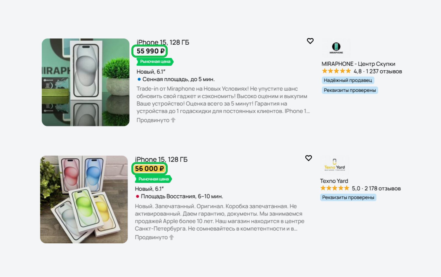Click the Рыночная цена tag under 55 990 ₽
The image size is (441, 277).
pyautogui.click(x=155, y=62)
